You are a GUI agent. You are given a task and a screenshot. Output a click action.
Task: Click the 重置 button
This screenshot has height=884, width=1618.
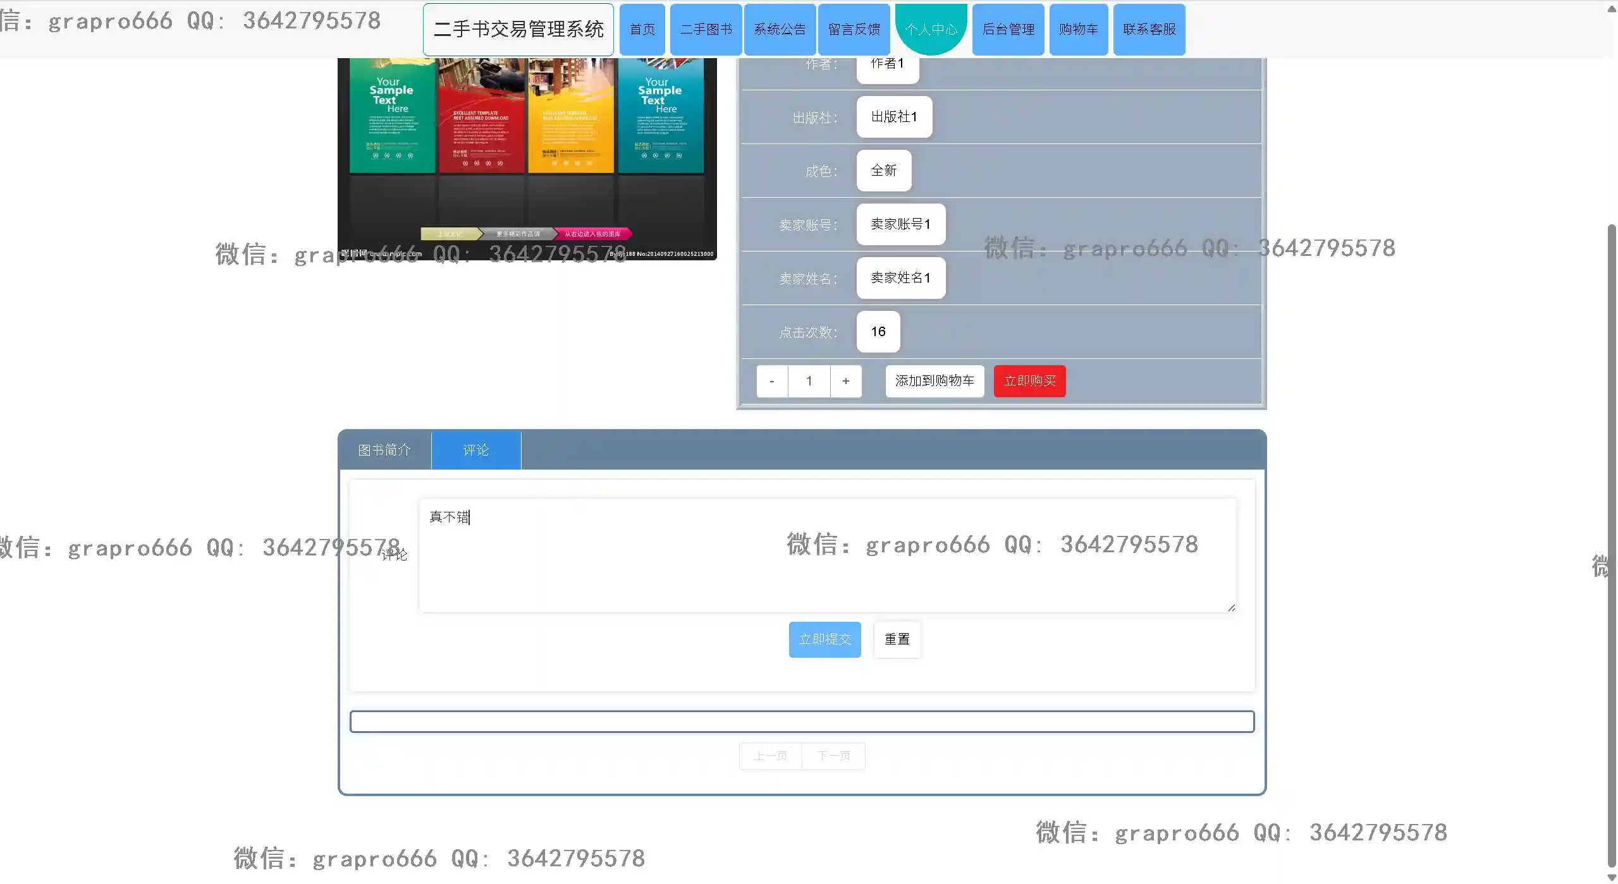tap(896, 639)
